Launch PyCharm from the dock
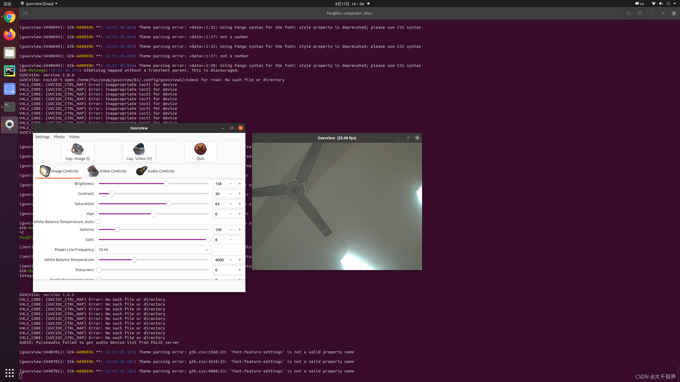Image resolution: width=680 pixels, height=382 pixels. [10, 71]
